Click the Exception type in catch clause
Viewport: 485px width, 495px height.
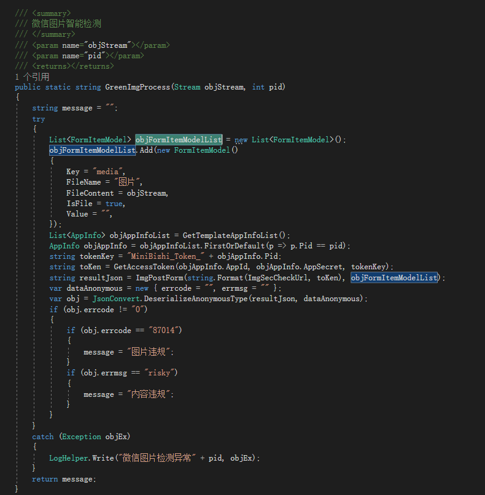[82, 437]
